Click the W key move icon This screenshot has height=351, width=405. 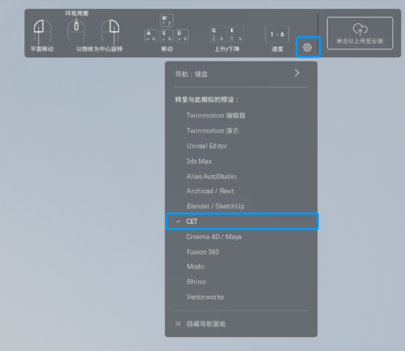point(166,20)
